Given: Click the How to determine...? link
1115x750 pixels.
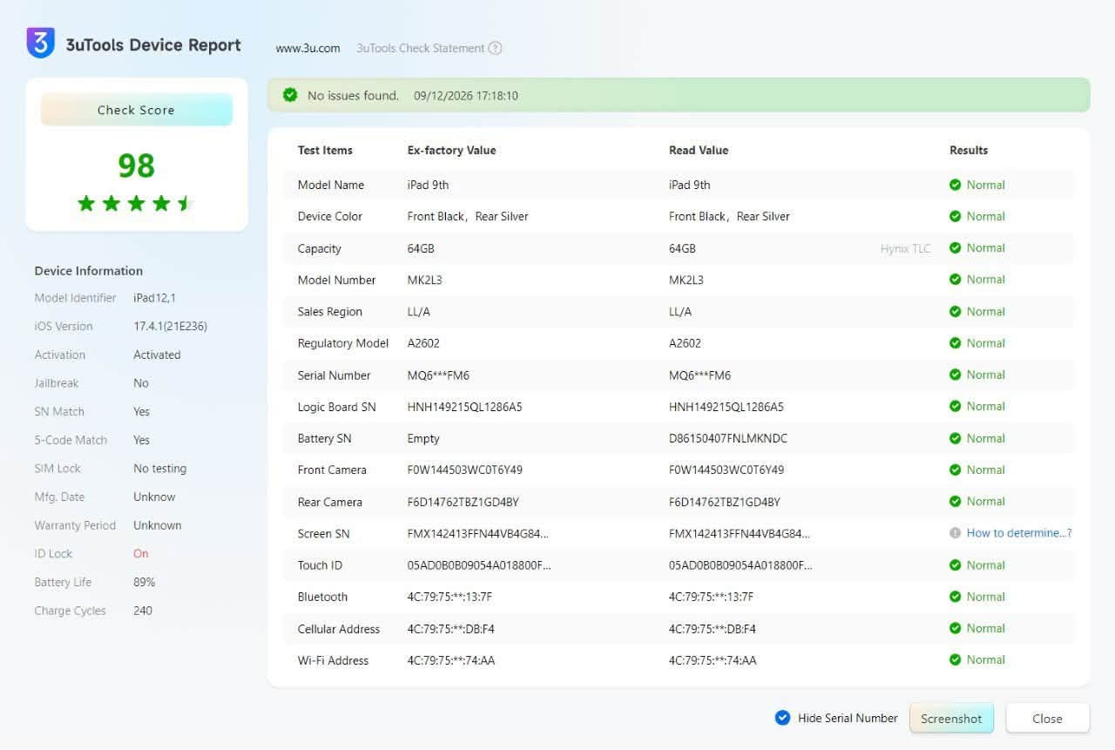Looking at the screenshot, I should pyautogui.click(x=1019, y=533).
